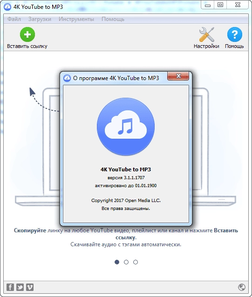Close the main 4K YouTube to MP3 window
Screen dimensions: 252x297
coord(238,5)
